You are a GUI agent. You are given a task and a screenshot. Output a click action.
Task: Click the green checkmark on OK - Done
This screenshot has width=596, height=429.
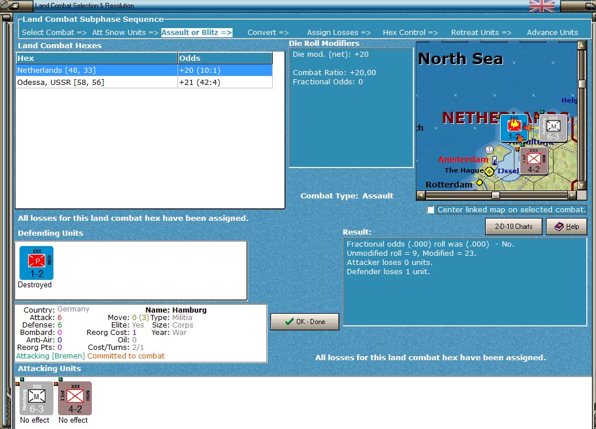pos(289,322)
